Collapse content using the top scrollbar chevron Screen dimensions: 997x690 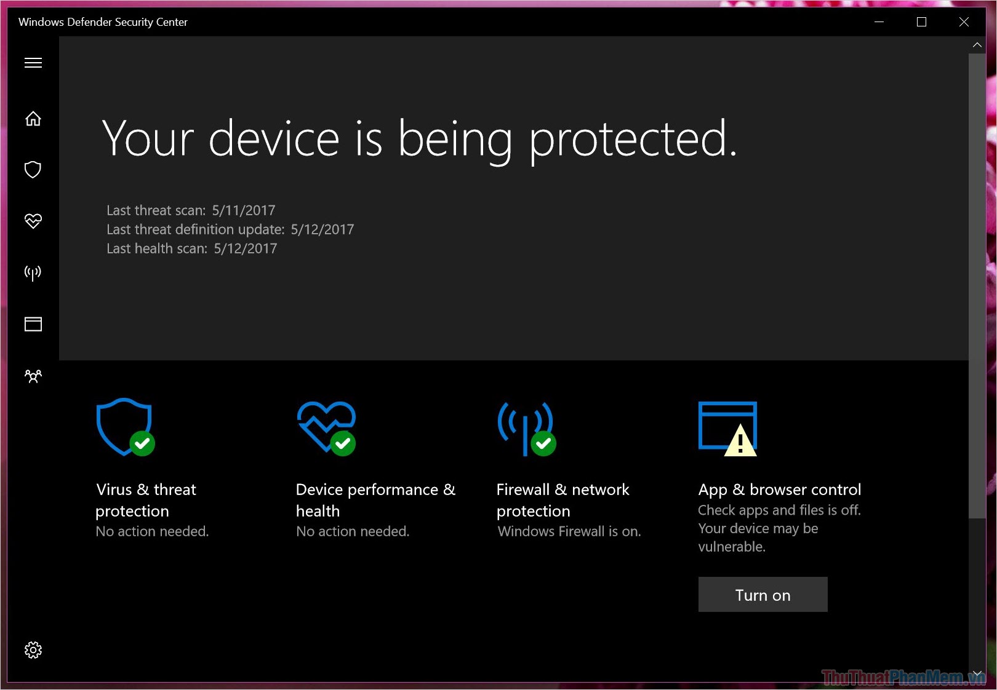tap(977, 44)
